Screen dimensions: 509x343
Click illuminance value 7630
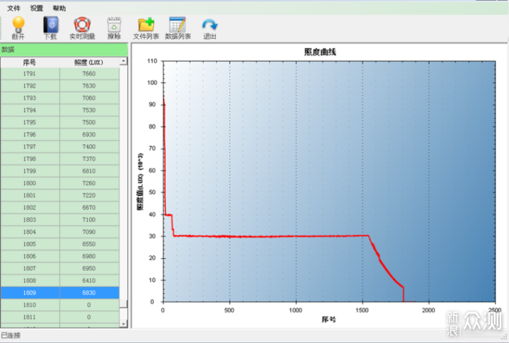[x=89, y=86]
